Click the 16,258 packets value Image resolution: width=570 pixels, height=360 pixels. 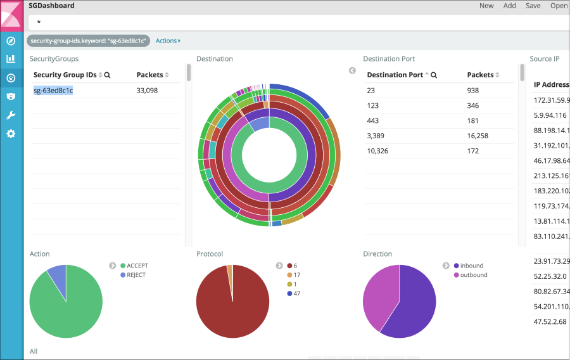coord(478,136)
